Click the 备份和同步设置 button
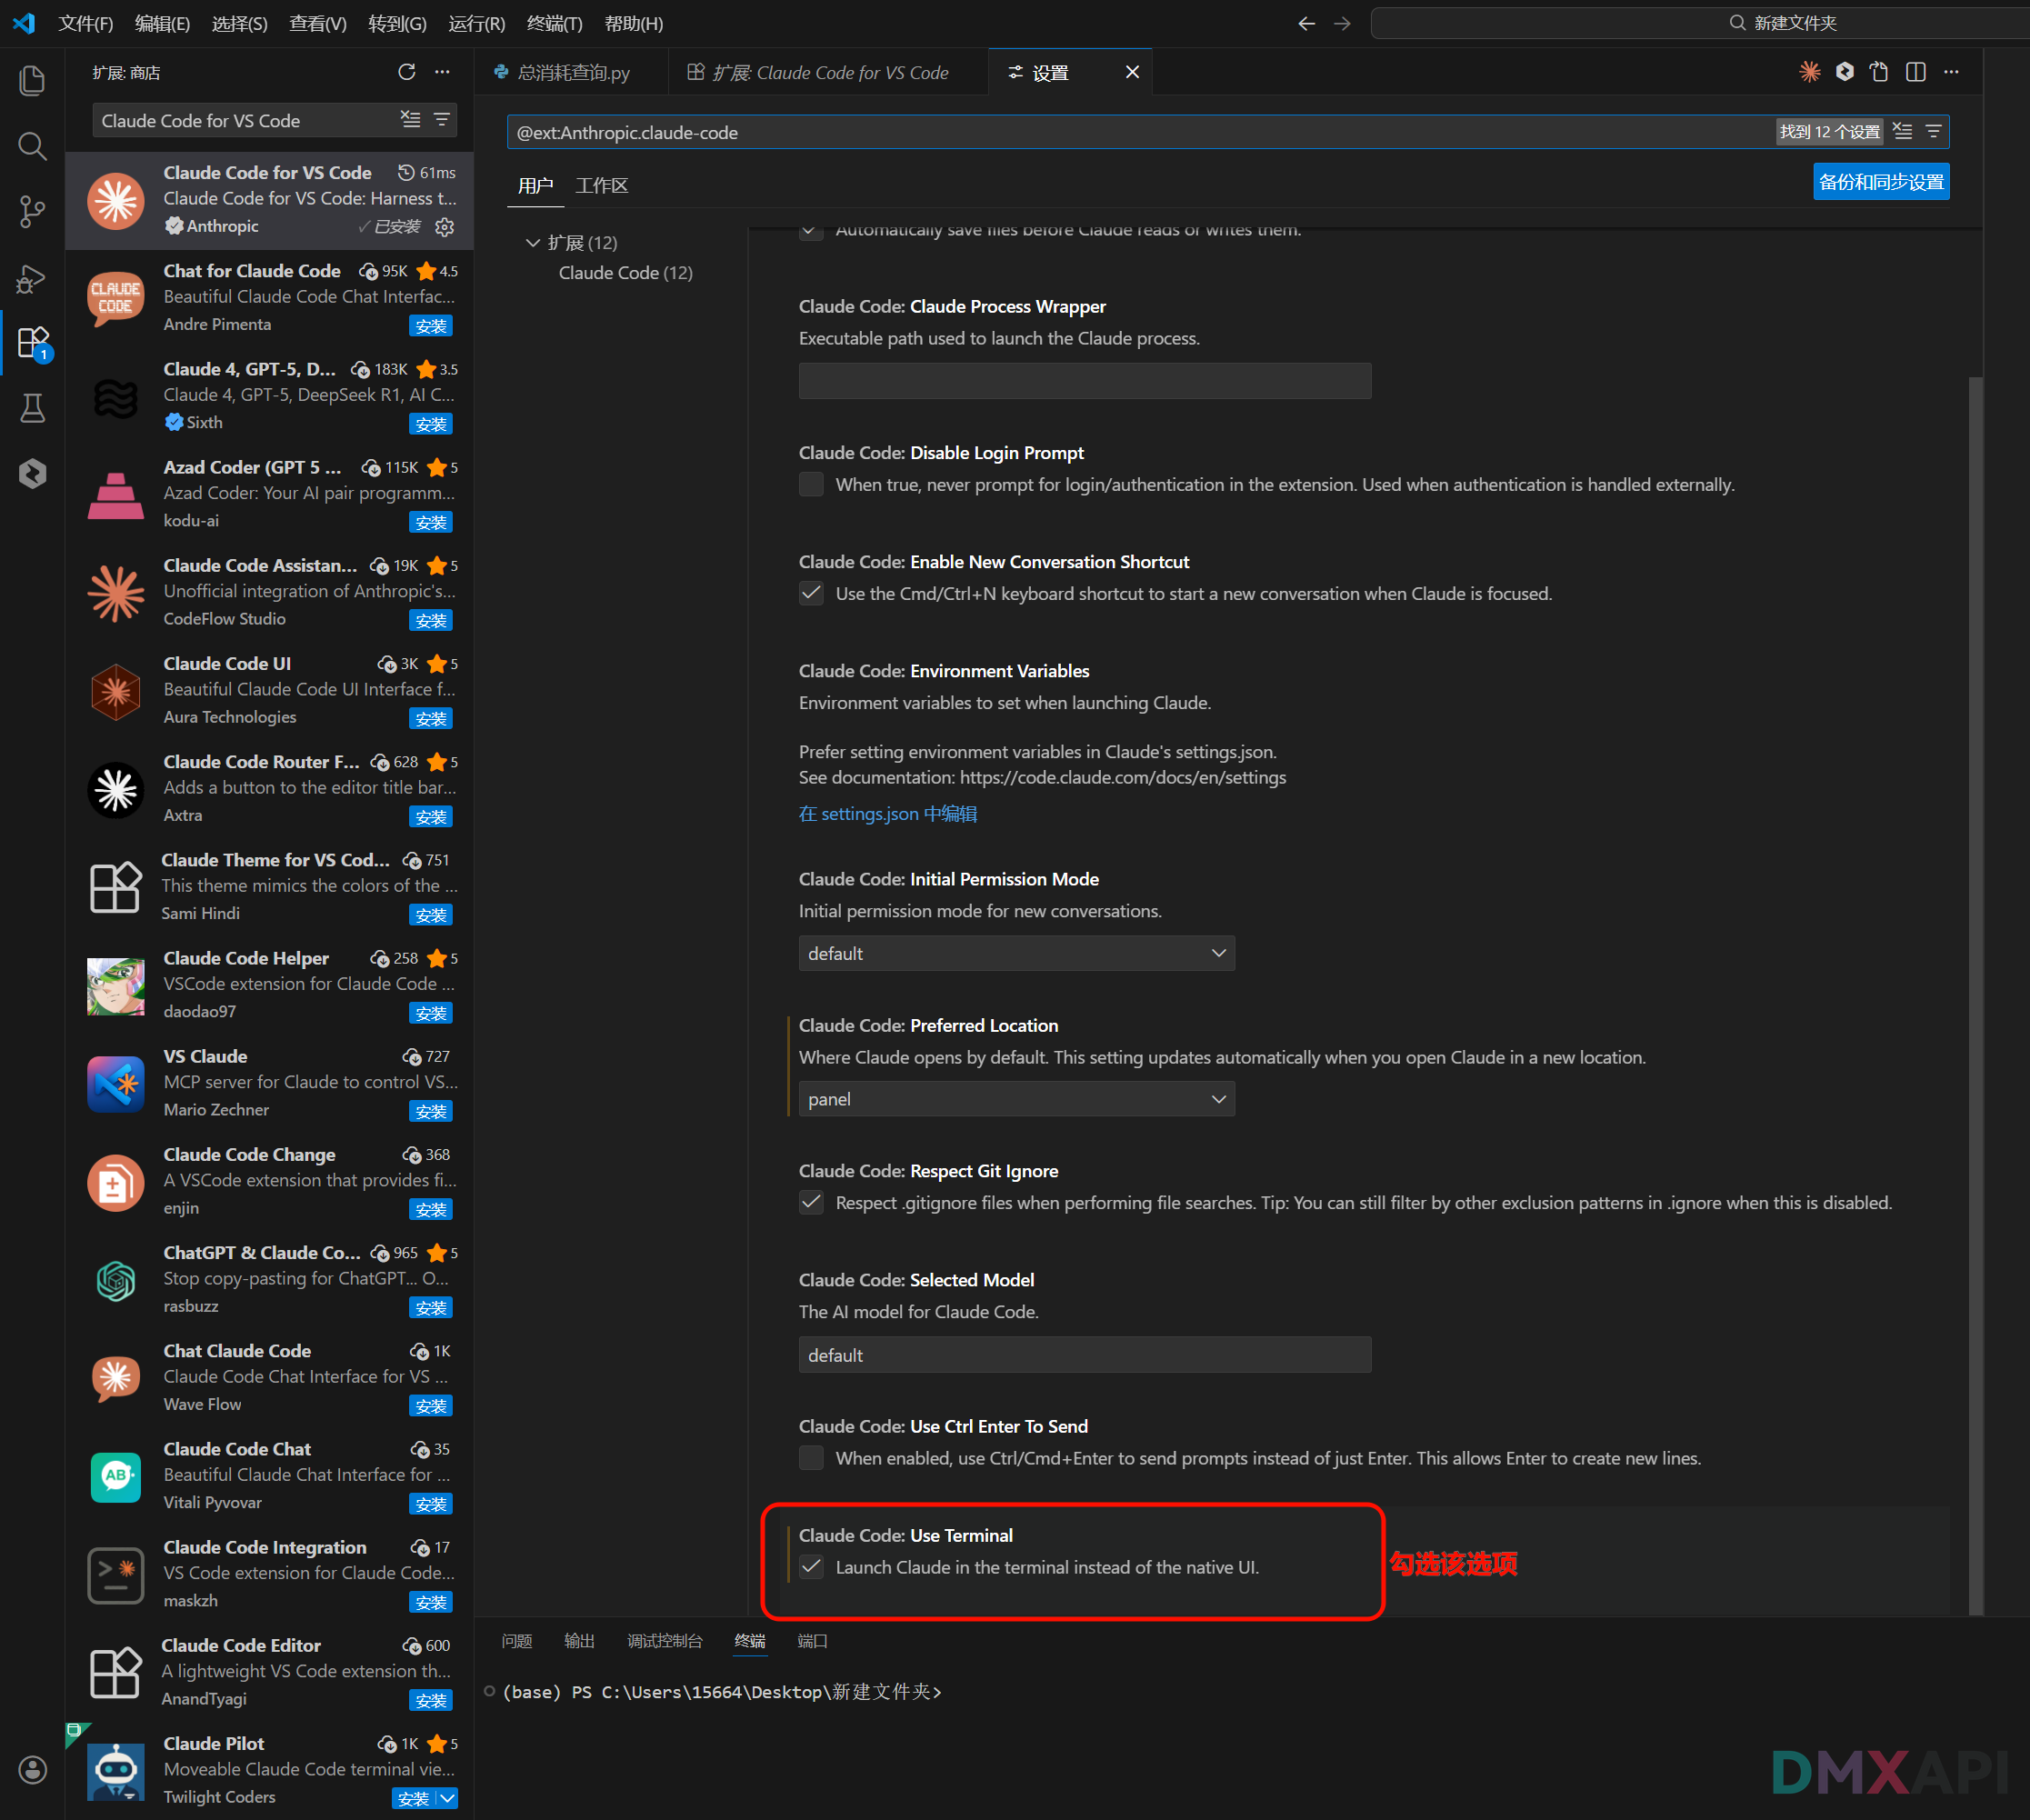 click(1880, 182)
